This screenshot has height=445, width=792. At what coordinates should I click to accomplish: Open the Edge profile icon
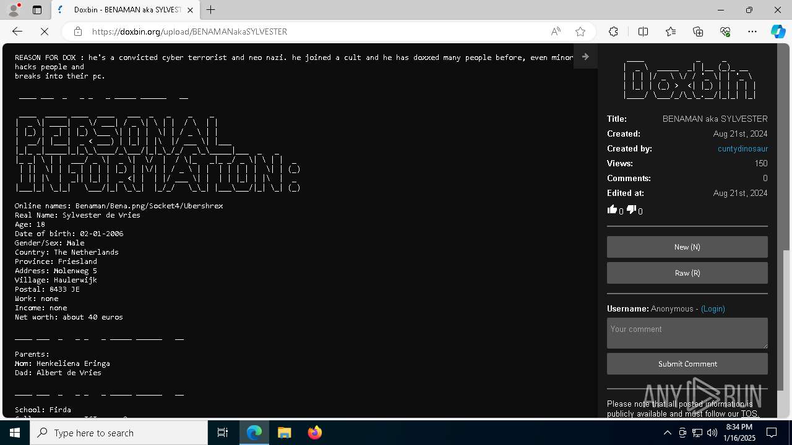(x=14, y=10)
